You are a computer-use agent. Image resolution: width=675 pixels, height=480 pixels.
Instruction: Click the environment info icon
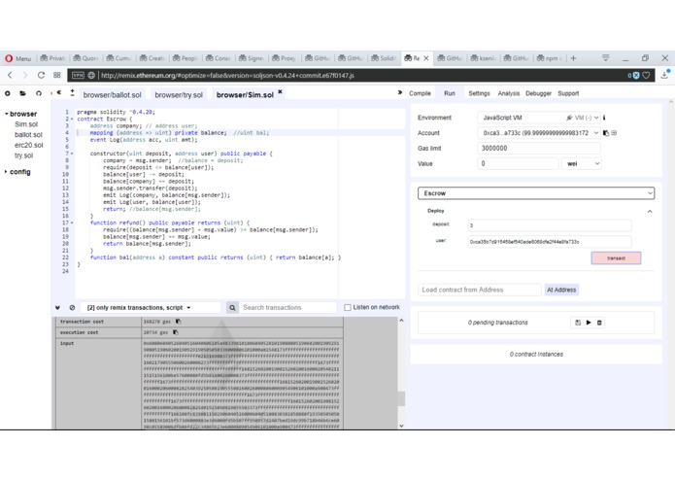point(604,118)
